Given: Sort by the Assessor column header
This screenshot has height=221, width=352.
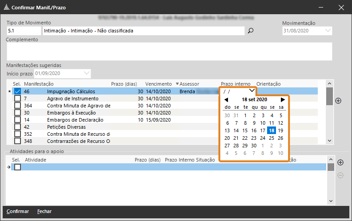Looking at the screenshot, I should (189, 84).
